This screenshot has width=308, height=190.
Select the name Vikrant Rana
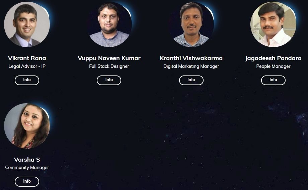(x=27, y=58)
